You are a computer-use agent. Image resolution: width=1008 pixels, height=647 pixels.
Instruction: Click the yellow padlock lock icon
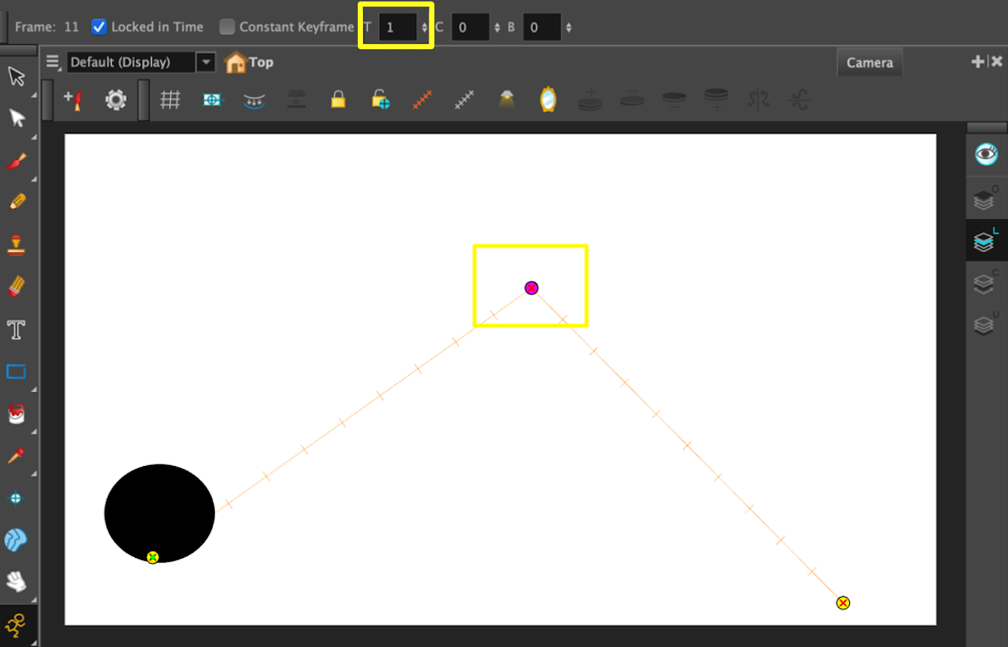(x=338, y=100)
